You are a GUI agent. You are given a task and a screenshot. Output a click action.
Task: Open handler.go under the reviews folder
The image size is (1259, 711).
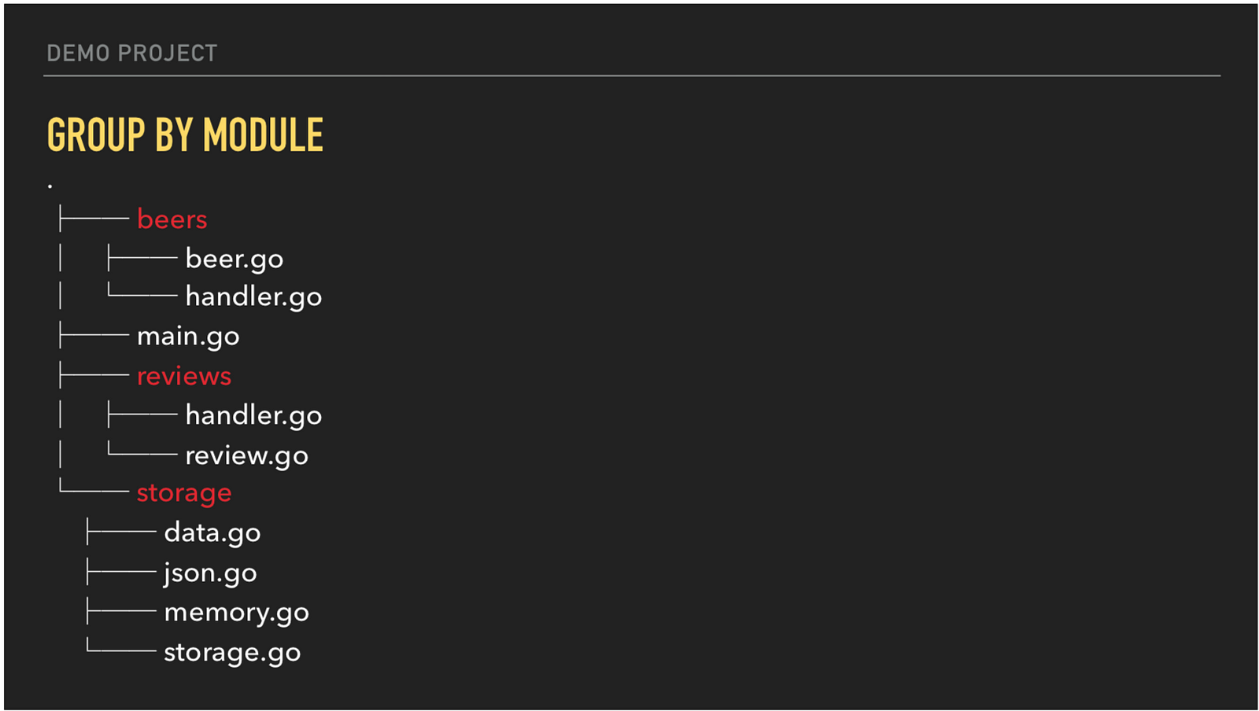[253, 415]
